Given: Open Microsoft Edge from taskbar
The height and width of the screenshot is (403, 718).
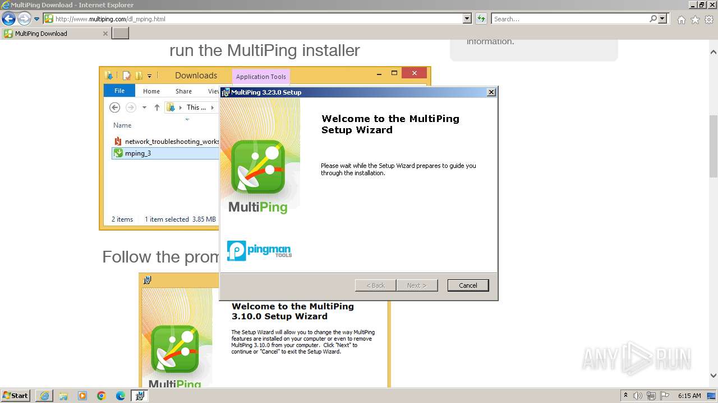Looking at the screenshot, I should pyautogui.click(x=121, y=396).
